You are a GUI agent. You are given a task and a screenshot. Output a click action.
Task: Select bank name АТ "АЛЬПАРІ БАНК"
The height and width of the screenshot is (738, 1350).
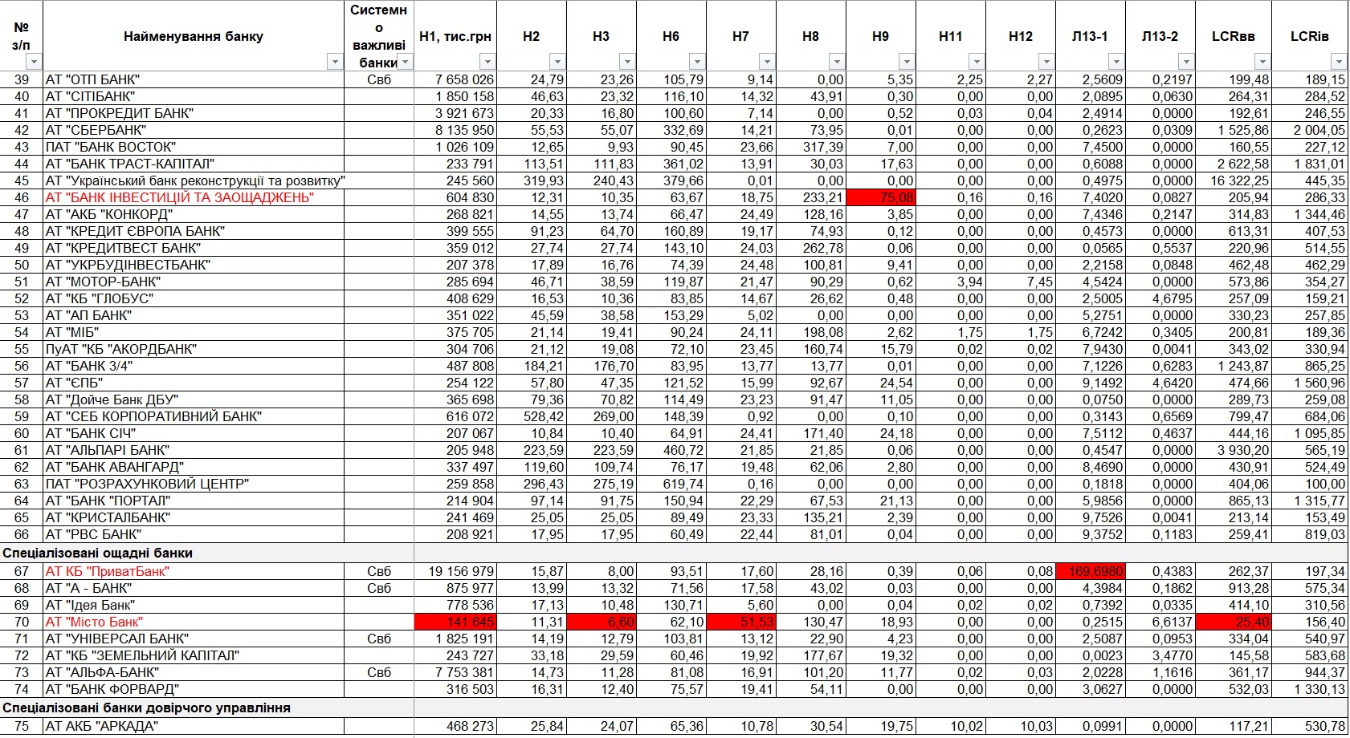pos(108,450)
